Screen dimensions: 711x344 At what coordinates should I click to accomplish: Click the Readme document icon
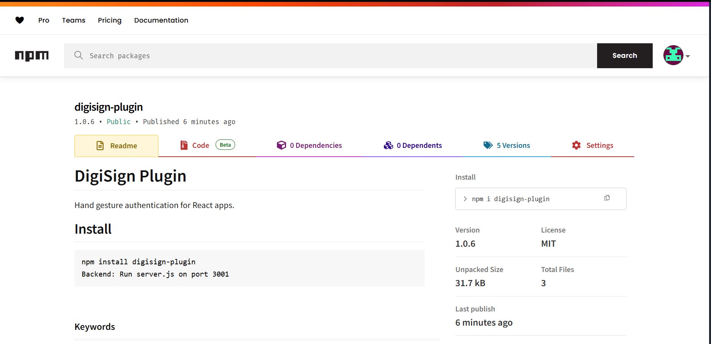pyautogui.click(x=100, y=146)
